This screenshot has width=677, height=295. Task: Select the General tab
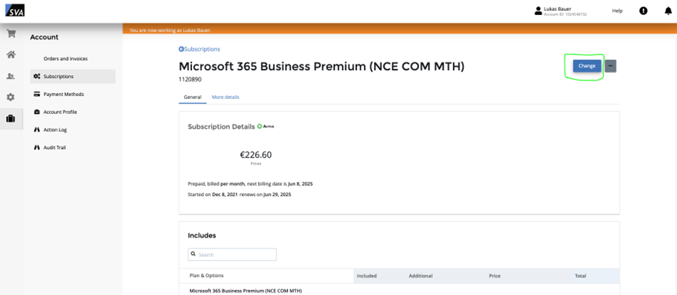tap(192, 97)
